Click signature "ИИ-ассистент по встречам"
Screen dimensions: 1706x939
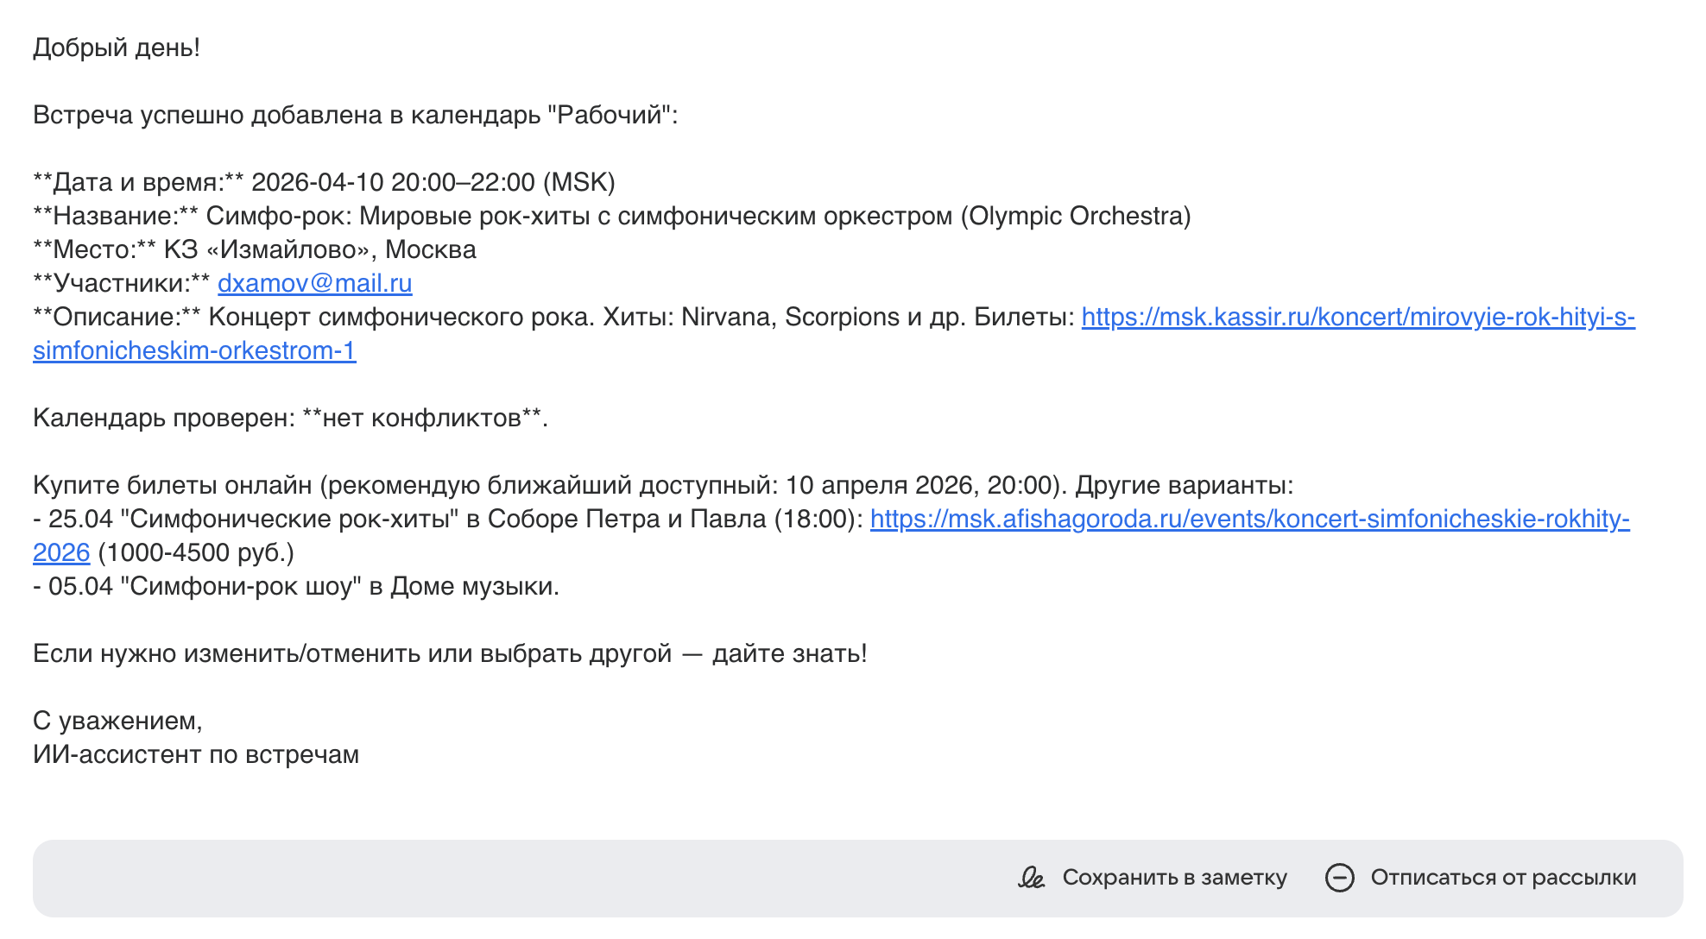pos(196,754)
